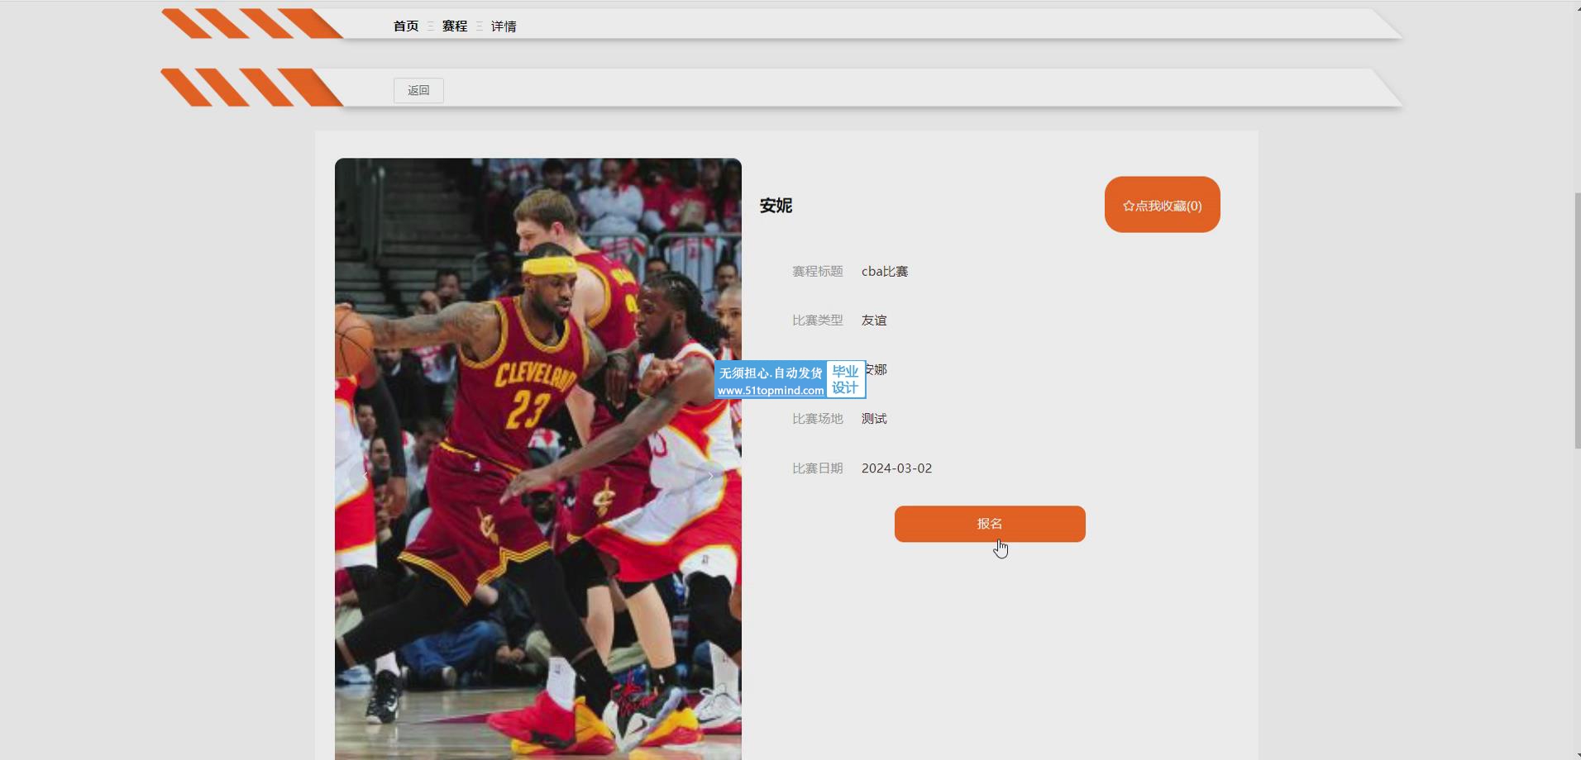Favorite via the 点我收藏(0) button
The height and width of the screenshot is (760, 1581).
pos(1162,205)
